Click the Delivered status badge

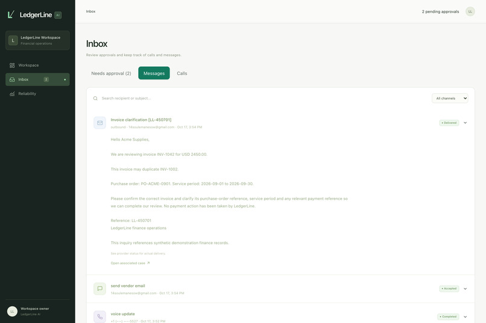click(449, 123)
